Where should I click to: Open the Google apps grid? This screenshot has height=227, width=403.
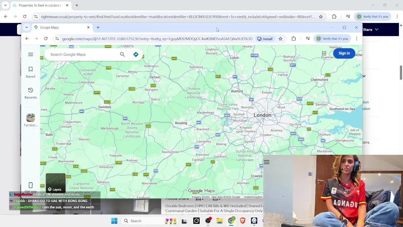[x=324, y=53]
